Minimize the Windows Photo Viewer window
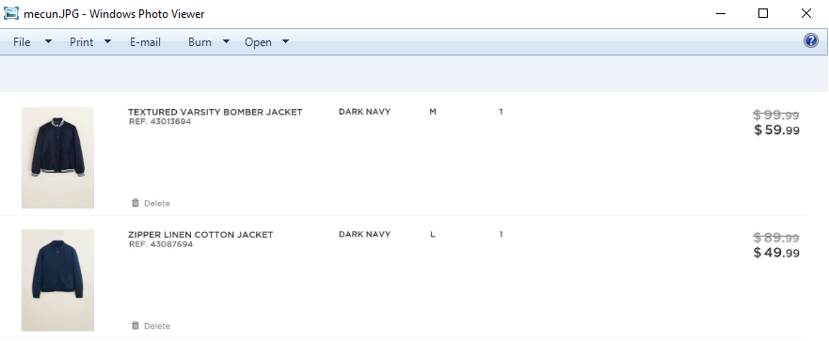The height and width of the screenshot is (341, 829). tap(721, 14)
